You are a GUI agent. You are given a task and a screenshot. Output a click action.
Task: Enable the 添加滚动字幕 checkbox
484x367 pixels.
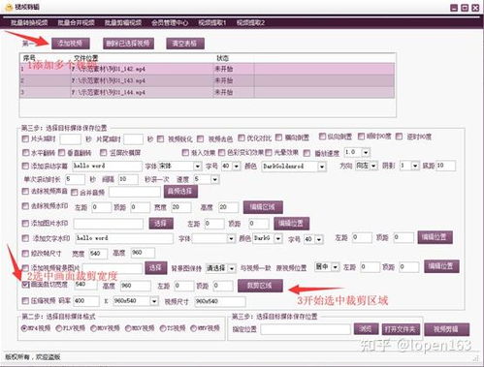point(25,166)
